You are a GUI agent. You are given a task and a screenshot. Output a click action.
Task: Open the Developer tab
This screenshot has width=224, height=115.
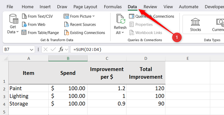point(214,7)
